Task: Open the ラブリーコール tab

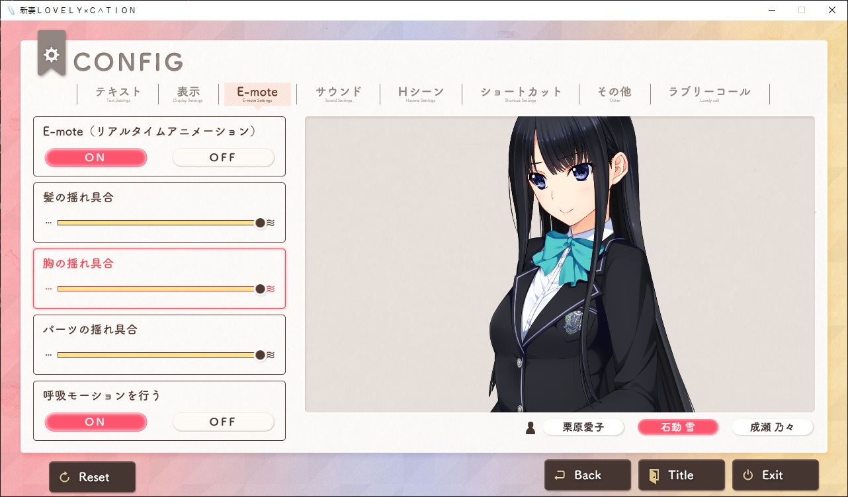Action: coord(710,94)
